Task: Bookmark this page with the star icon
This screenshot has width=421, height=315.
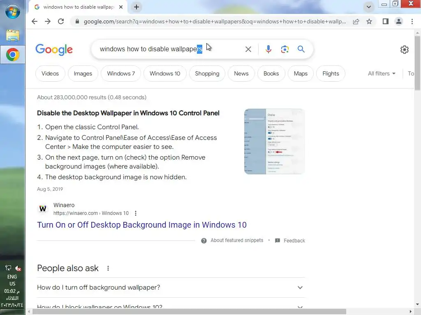Action: pos(369,21)
